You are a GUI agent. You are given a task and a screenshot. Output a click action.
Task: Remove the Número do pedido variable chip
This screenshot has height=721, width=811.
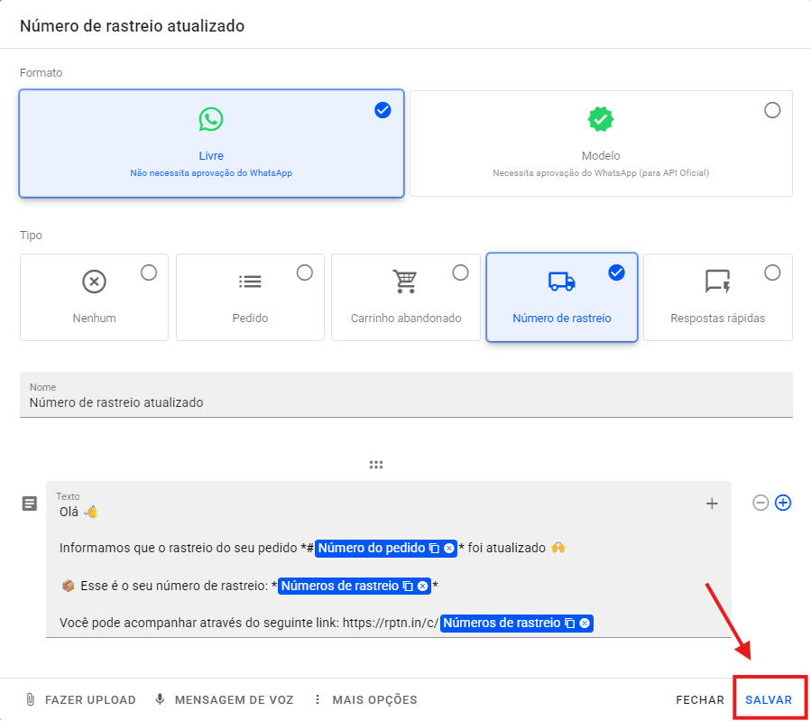449,549
